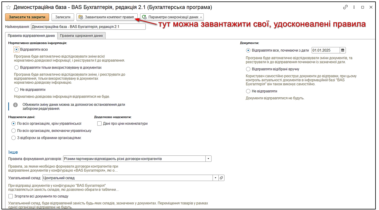Click the Додатково надсилати: label
This screenshot has width=379, height=210.
click(x=113, y=117)
